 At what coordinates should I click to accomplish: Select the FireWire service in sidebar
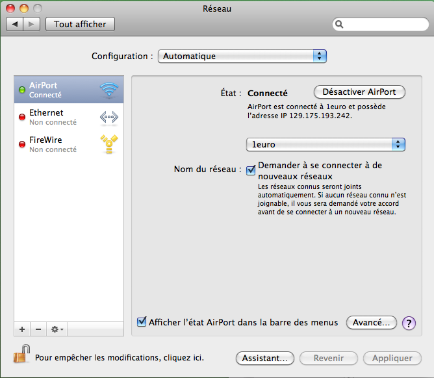coord(69,144)
